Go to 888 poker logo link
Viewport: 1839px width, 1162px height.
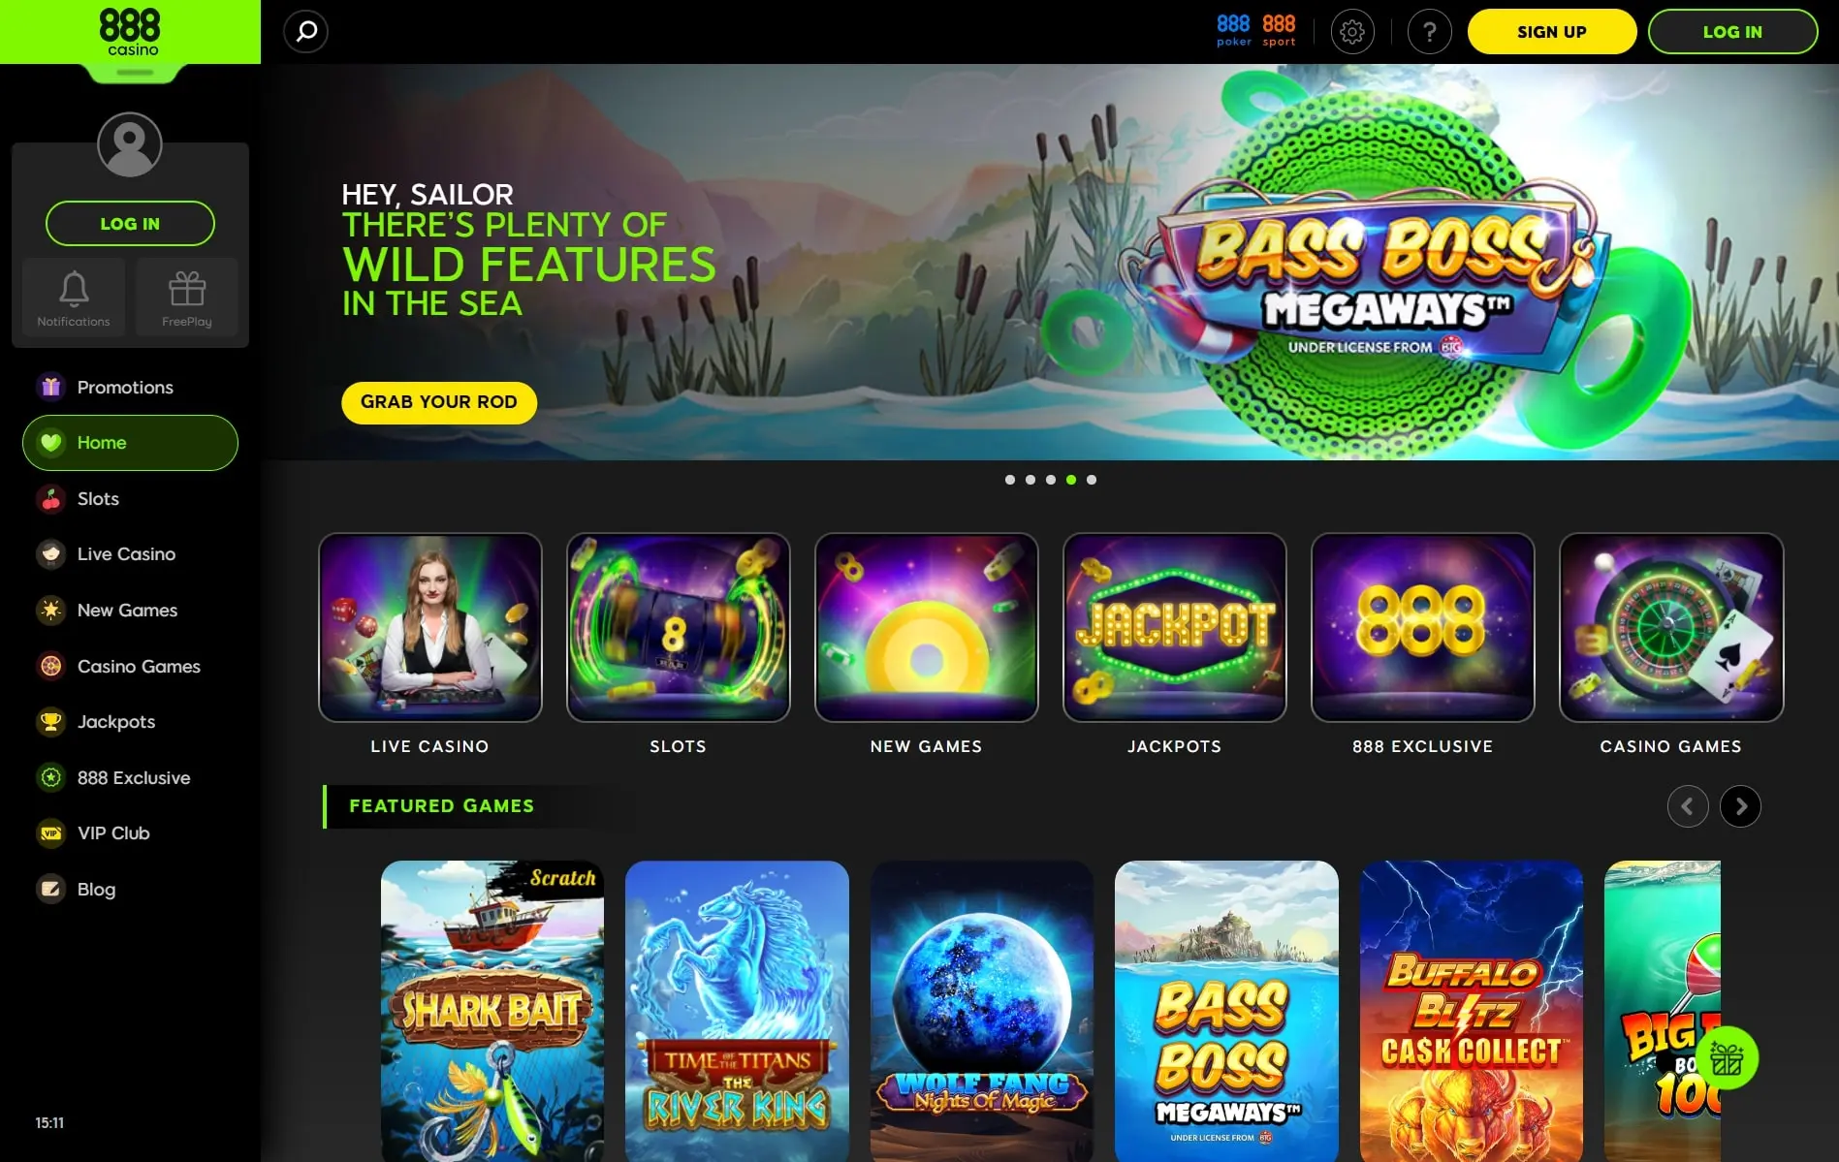(1234, 30)
